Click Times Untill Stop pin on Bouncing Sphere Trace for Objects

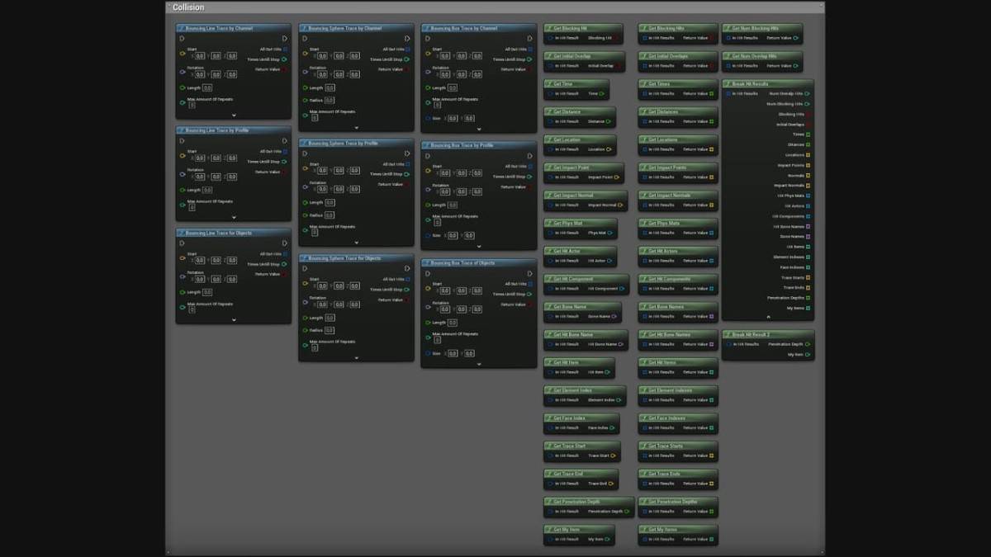point(408,290)
